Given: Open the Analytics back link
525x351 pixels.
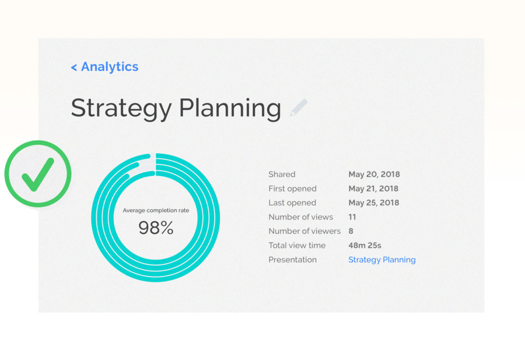Looking at the screenshot, I should point(105,67).
